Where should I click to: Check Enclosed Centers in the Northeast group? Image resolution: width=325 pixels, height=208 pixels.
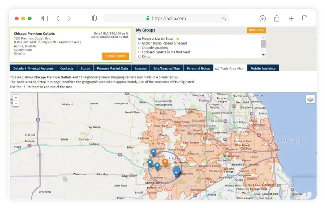140,52
